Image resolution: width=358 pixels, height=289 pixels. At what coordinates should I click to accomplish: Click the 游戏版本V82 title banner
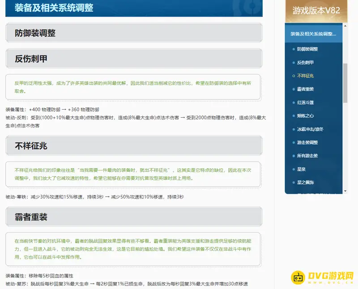317,10
